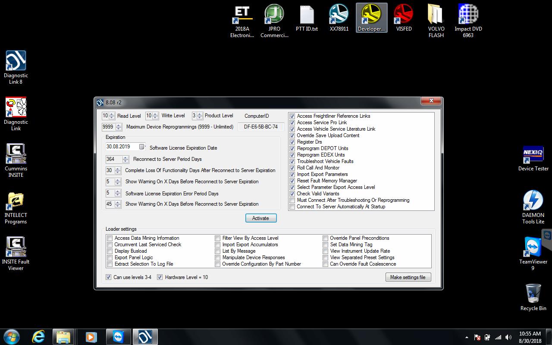Enable Can Override Fault Coalescence

[x=326, y=264]
